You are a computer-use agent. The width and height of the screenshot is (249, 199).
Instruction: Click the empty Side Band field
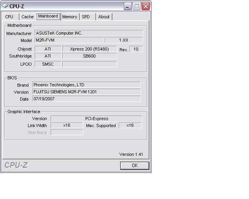[67, 132]
